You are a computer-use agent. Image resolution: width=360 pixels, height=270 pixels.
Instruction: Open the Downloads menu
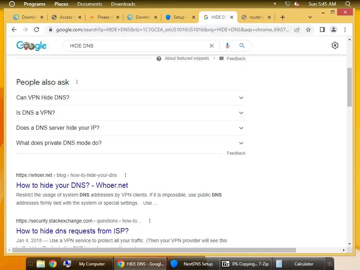click(x=123, y=4)
